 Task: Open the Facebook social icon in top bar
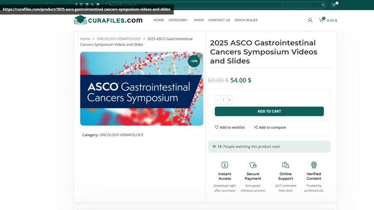tap(76, 5)
